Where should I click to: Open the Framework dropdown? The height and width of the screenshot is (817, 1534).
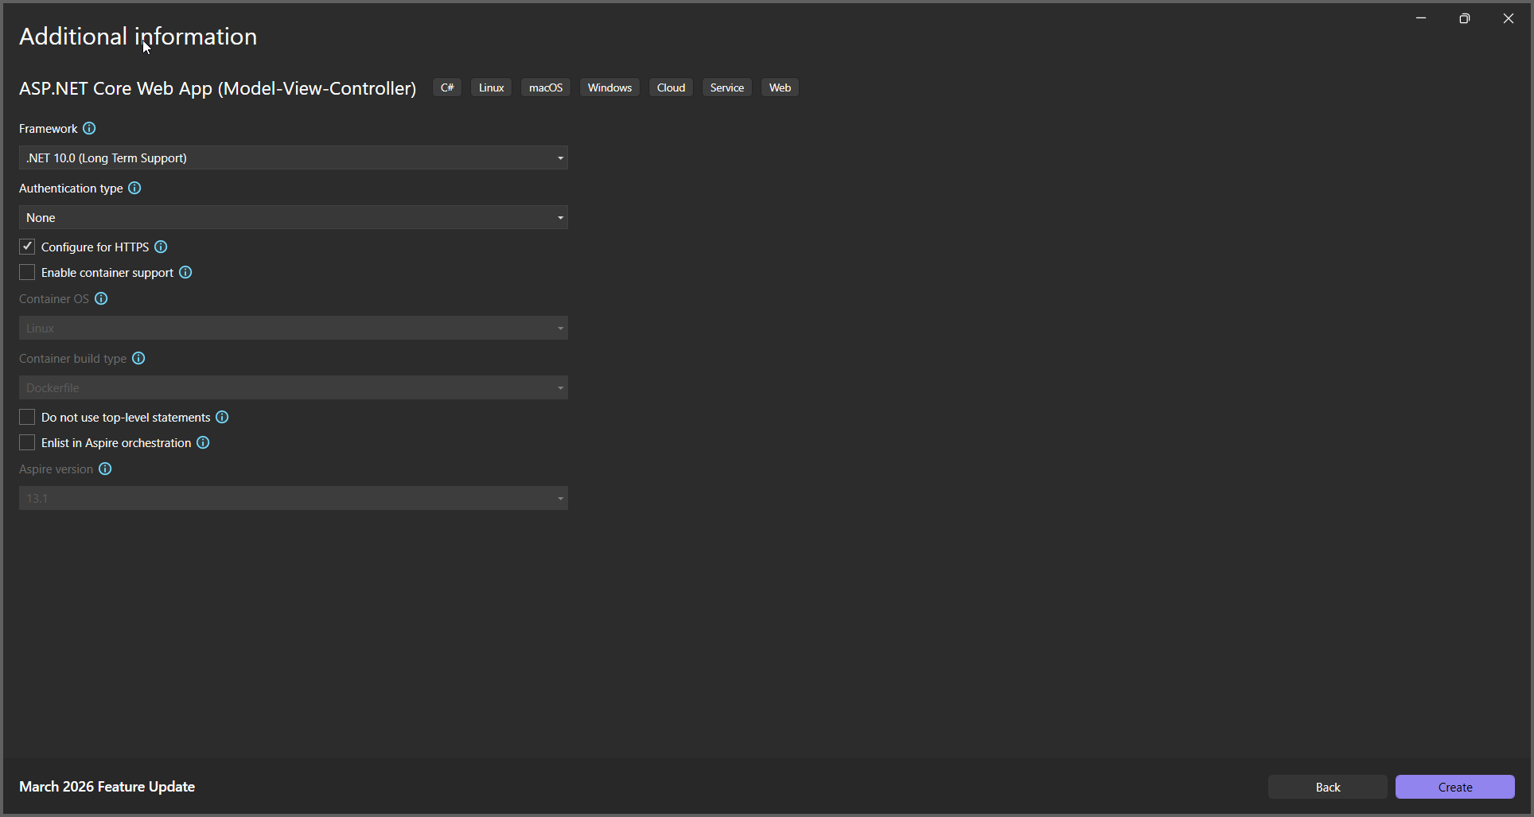tap(294, 158)
